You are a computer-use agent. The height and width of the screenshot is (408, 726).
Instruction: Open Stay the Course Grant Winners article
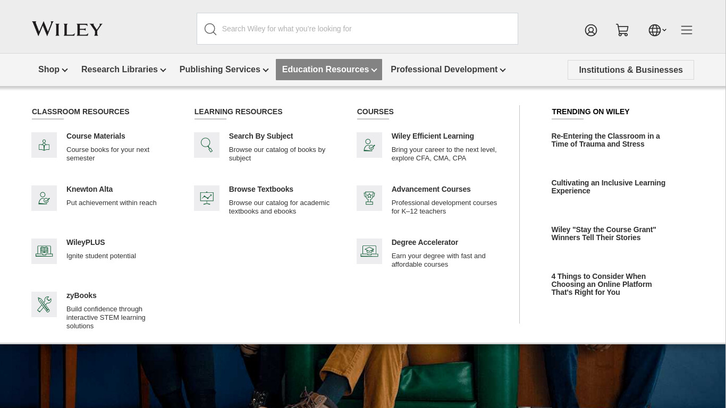point(604,234)
